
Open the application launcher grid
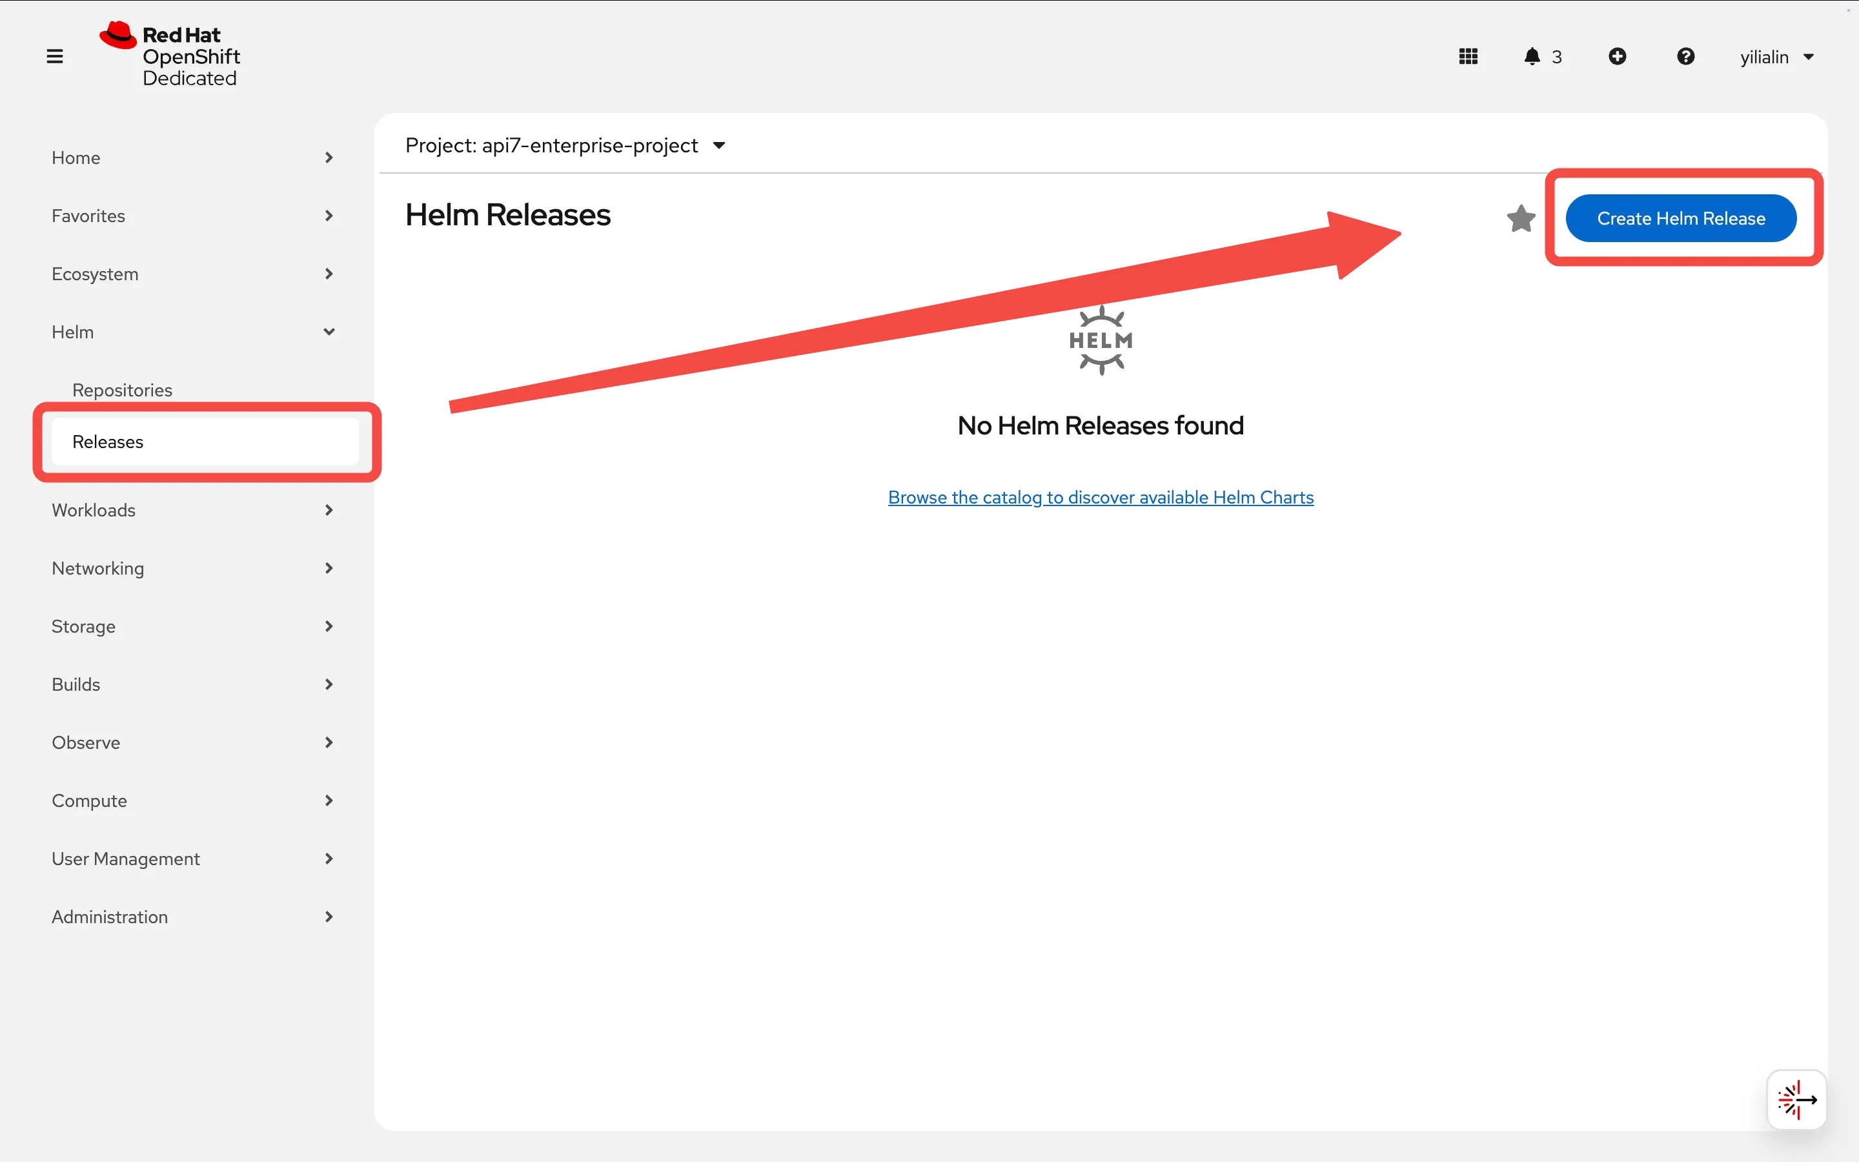(1467, 56)
